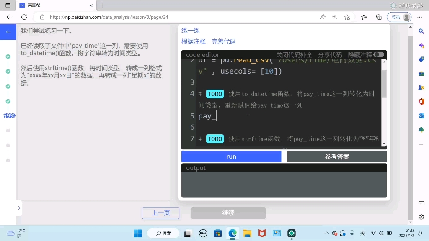Toggle the 隐藏注释 switch in the code editor
The image size is (429, 241).
point(378,54)
